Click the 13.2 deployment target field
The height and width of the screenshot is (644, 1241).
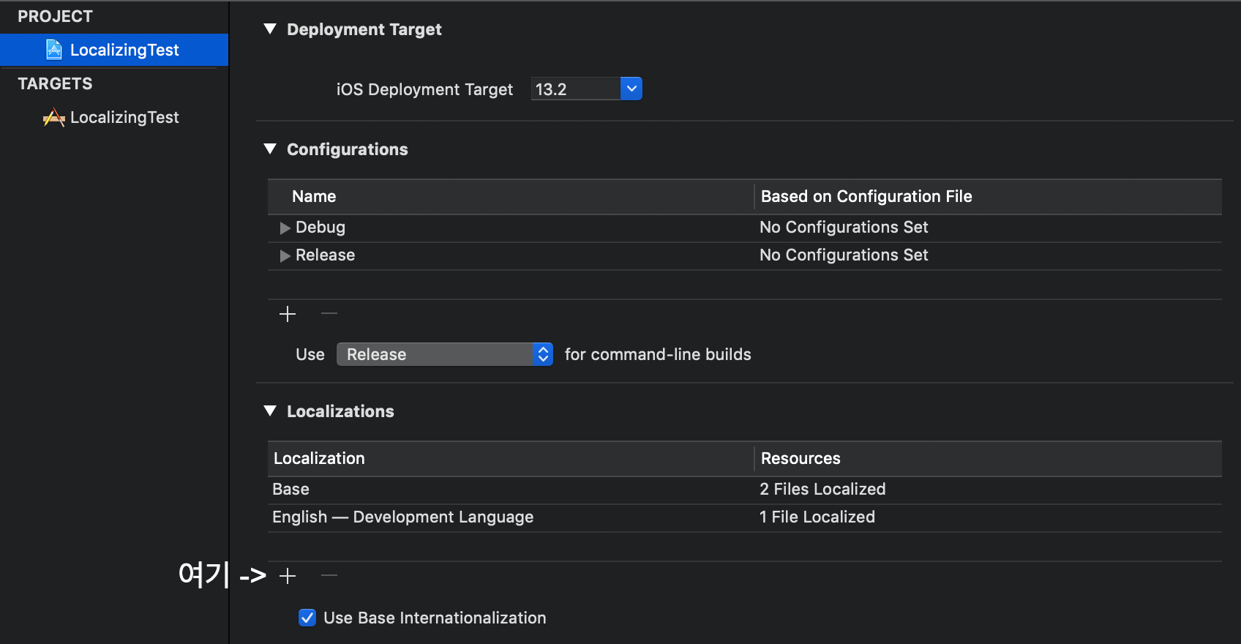[x=575, y=89]
